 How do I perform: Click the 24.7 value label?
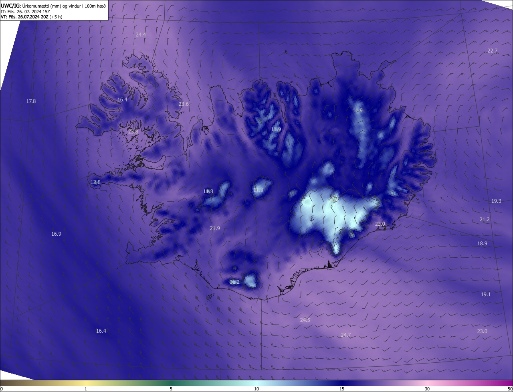[x=345, y=335]
